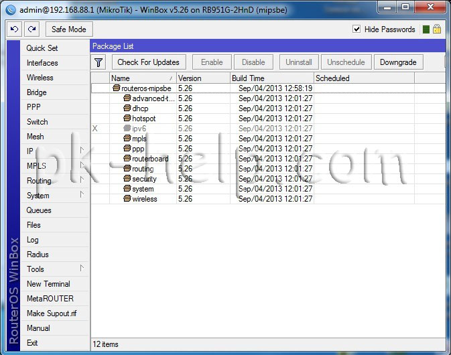Image resolution: width=451 pixels, height=355 pixels.
Task: Click the Uninstall button
Action: [x=299, y=62]
